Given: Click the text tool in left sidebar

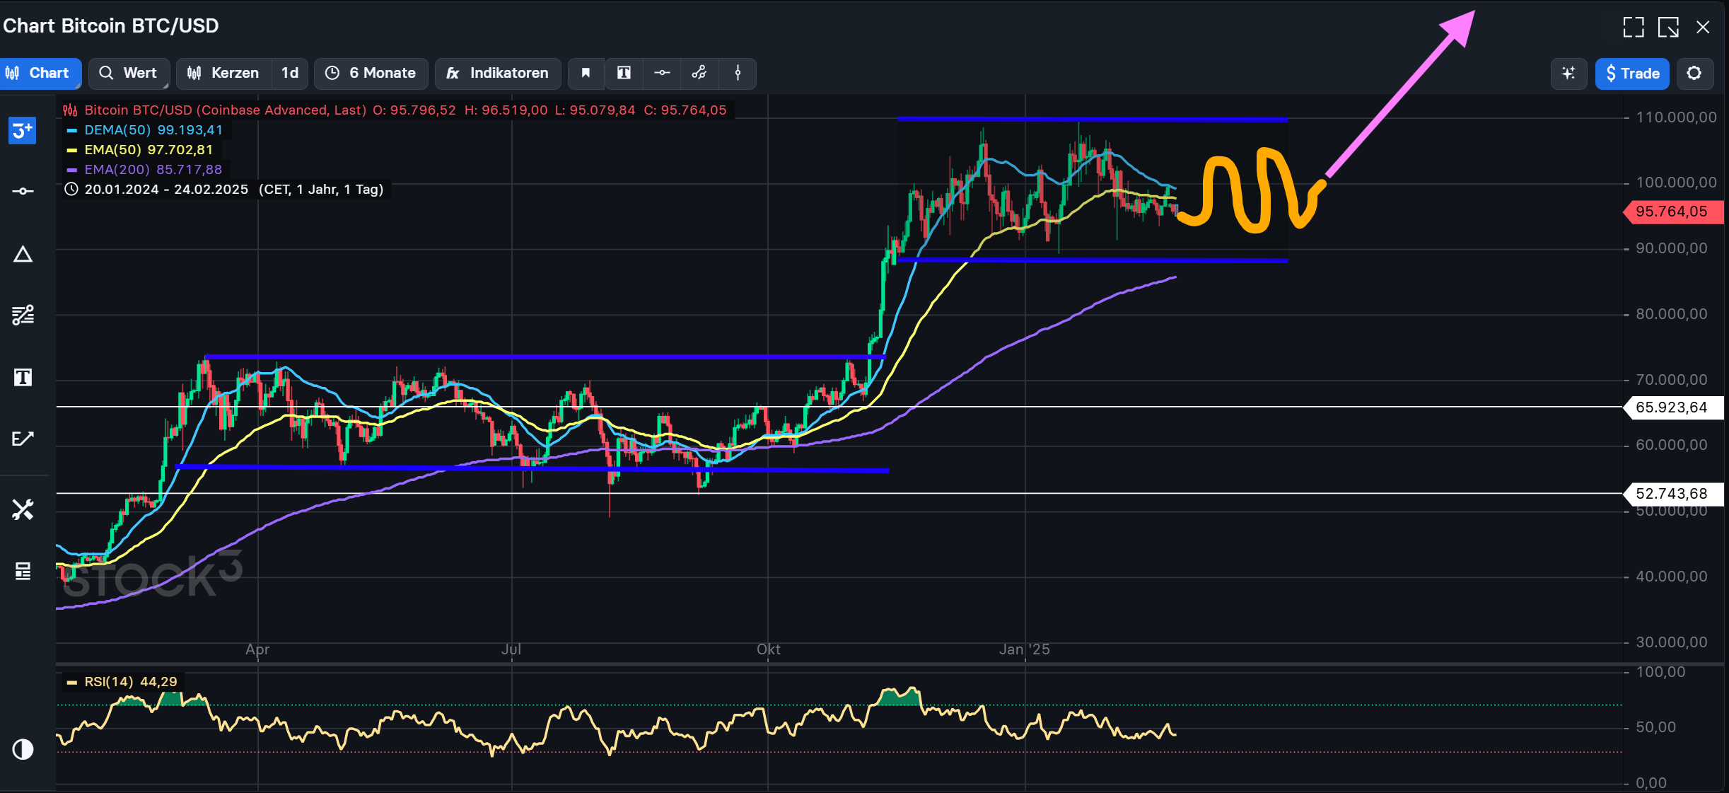Looking at the screenshot, I should (x=23, y=377).
